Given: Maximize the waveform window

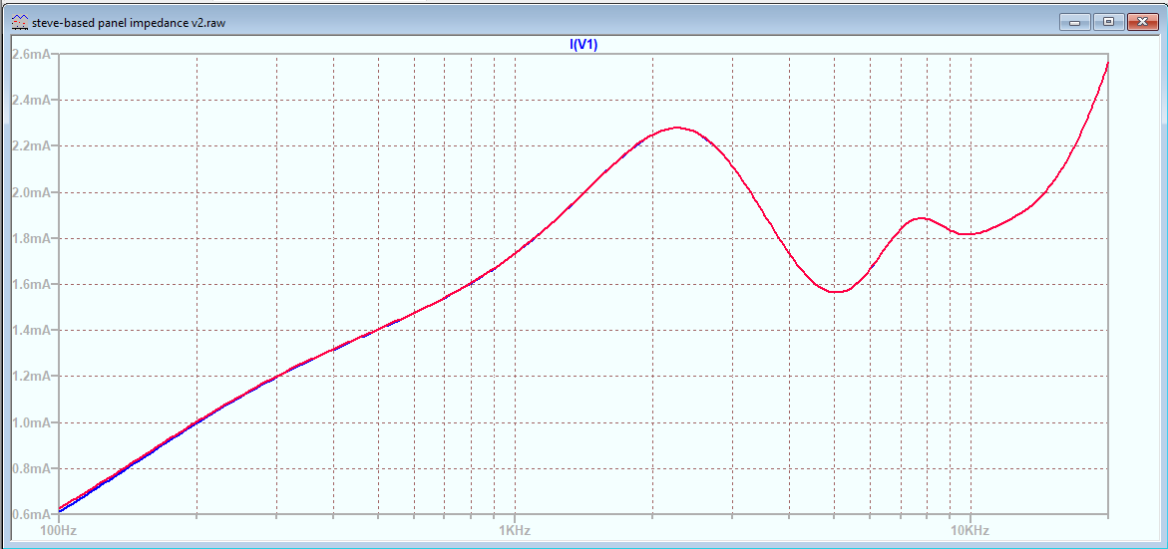Looking at the screenshot, I should (x=1110, y=22).
